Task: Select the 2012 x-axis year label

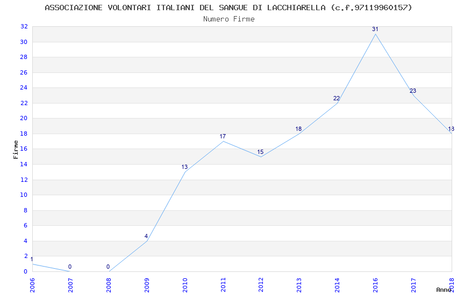Action: [x=261, y=285]
